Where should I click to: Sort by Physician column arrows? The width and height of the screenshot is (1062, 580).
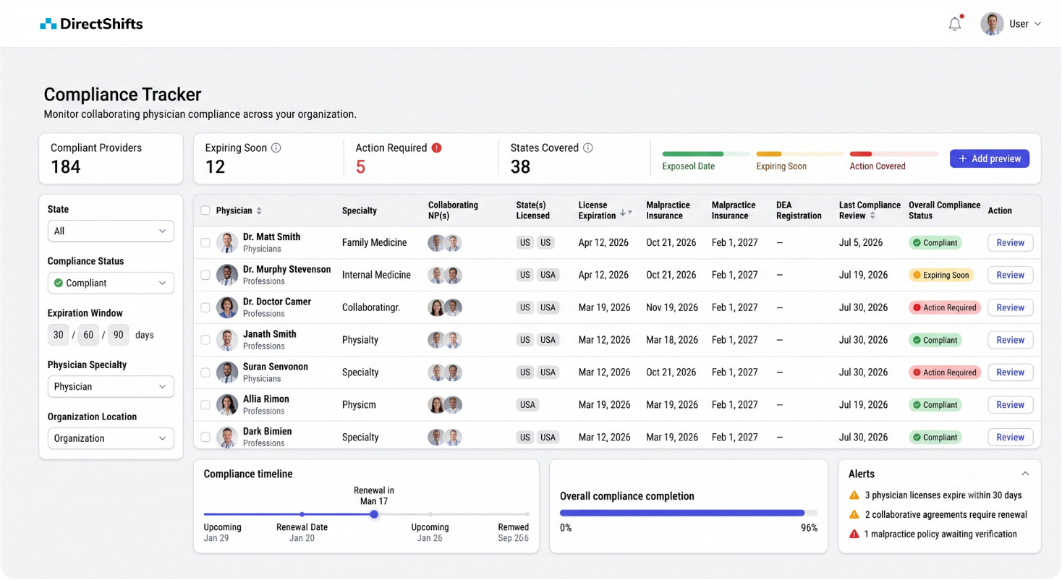pos(259,211)
